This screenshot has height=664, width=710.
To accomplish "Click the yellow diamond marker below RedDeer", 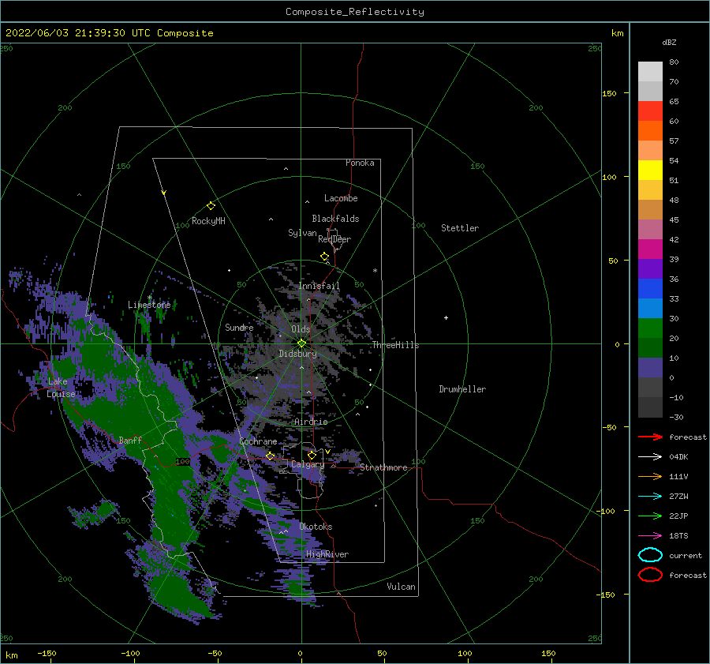I will point(324,257).
